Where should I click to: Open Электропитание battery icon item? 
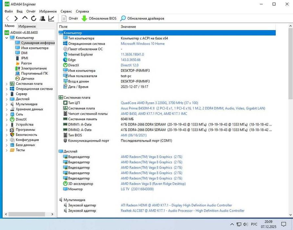point(18,68)
